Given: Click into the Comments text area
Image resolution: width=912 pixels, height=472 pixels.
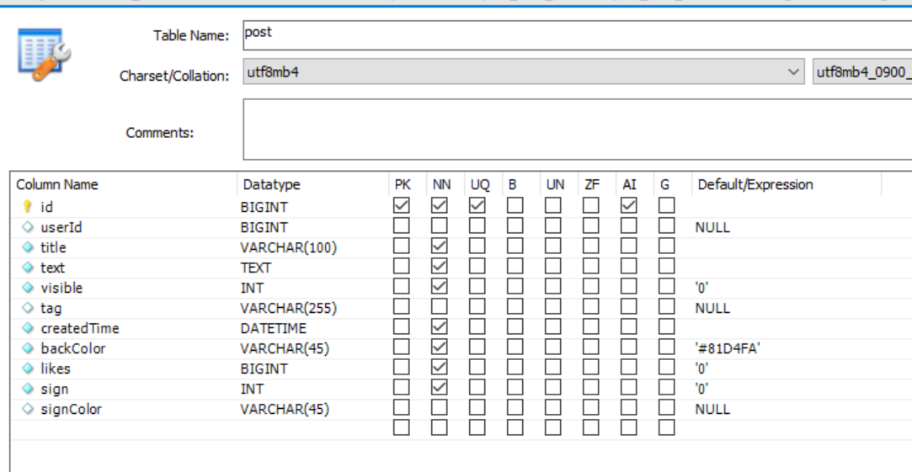Looking at the screenshot, I should (x=578, y=129).
